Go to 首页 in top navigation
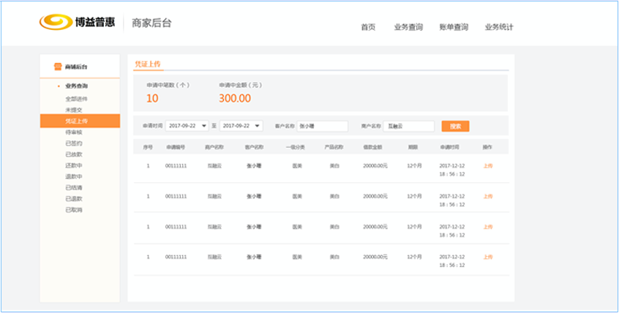Image resolution: width=619 pixels, height=313 pixels. click(x=368, y=27)
